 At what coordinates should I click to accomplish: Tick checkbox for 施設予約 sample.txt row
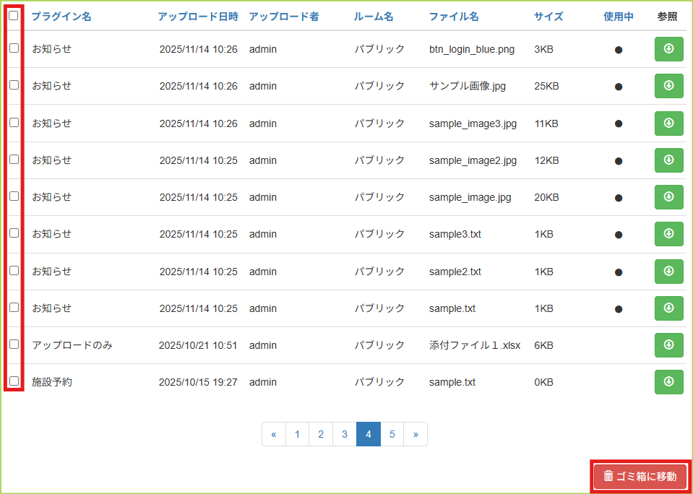tap(14, 381)
